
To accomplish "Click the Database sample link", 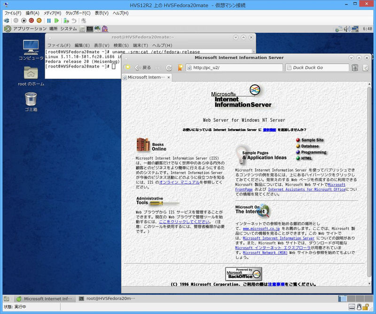I will 310,146.
